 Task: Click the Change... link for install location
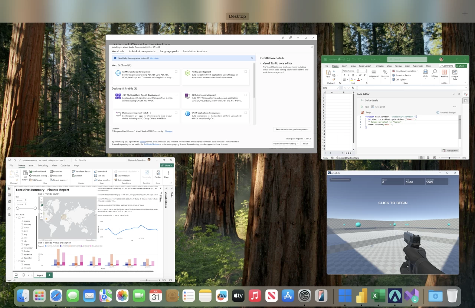169,131
